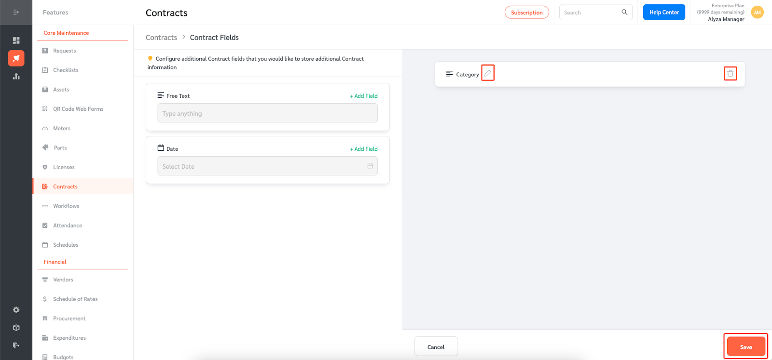Click the Vendors store icon
This screenshot has height=360, width=772.
(x=45, y=280)
